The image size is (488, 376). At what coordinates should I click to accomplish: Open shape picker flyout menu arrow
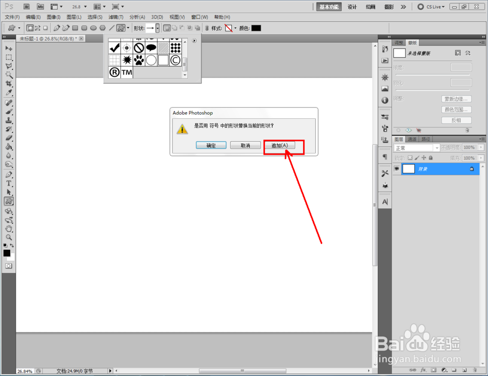[x=194, y=41]
